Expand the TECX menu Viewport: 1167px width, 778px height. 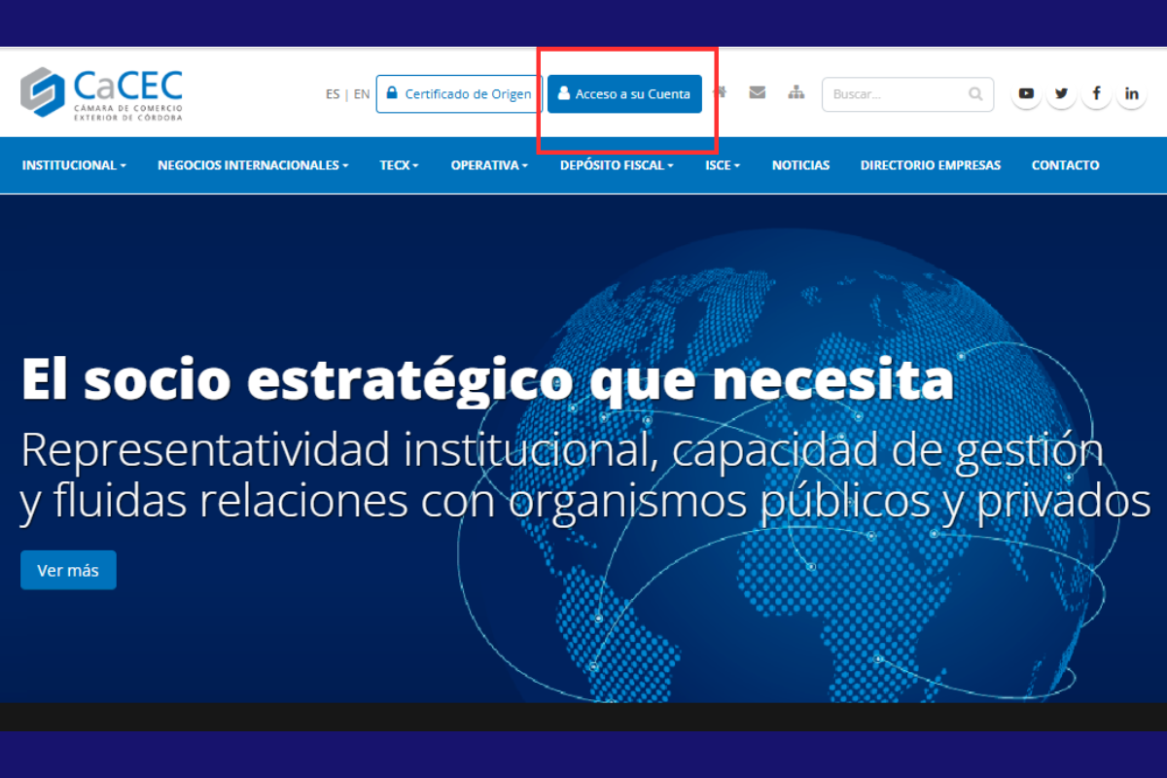[x=399, y=165]
